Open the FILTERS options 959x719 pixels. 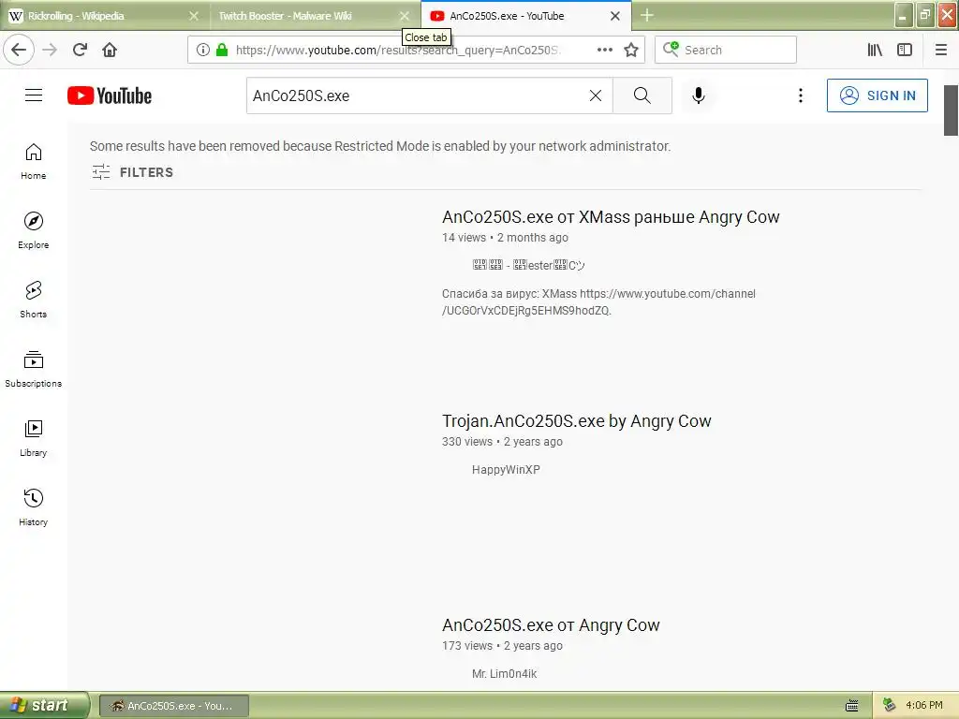click(x=133, y=172)
